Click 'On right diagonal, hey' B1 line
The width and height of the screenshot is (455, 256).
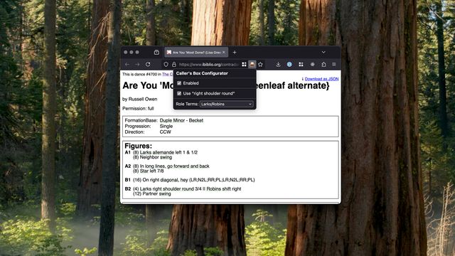(194, 180)
